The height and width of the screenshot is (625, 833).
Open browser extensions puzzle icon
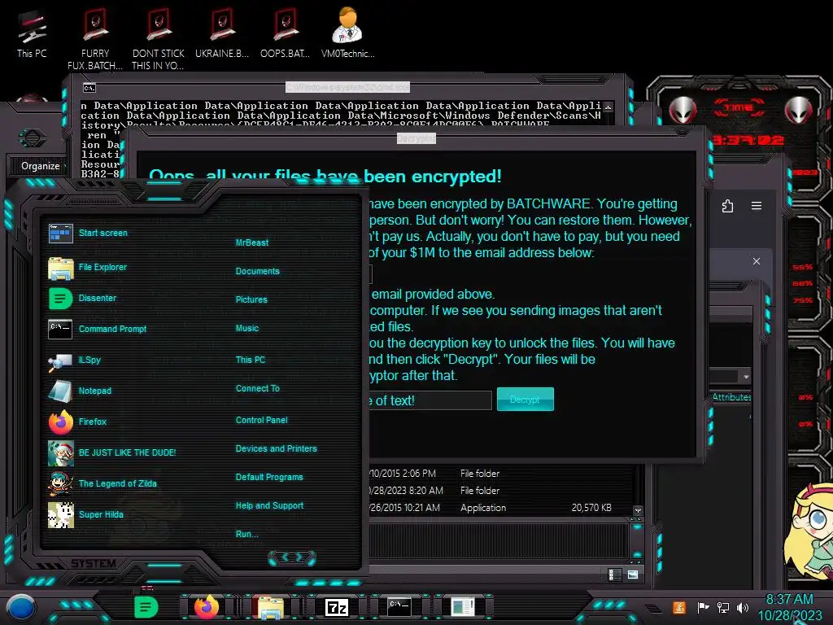point(728,206)
